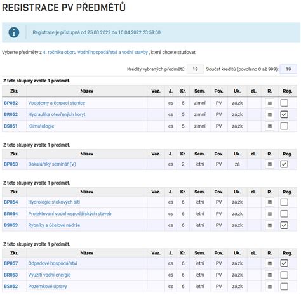Click the zá value in the Bakalářský seminář row
This screenshot has height=295, width=301.
point(237,164)
